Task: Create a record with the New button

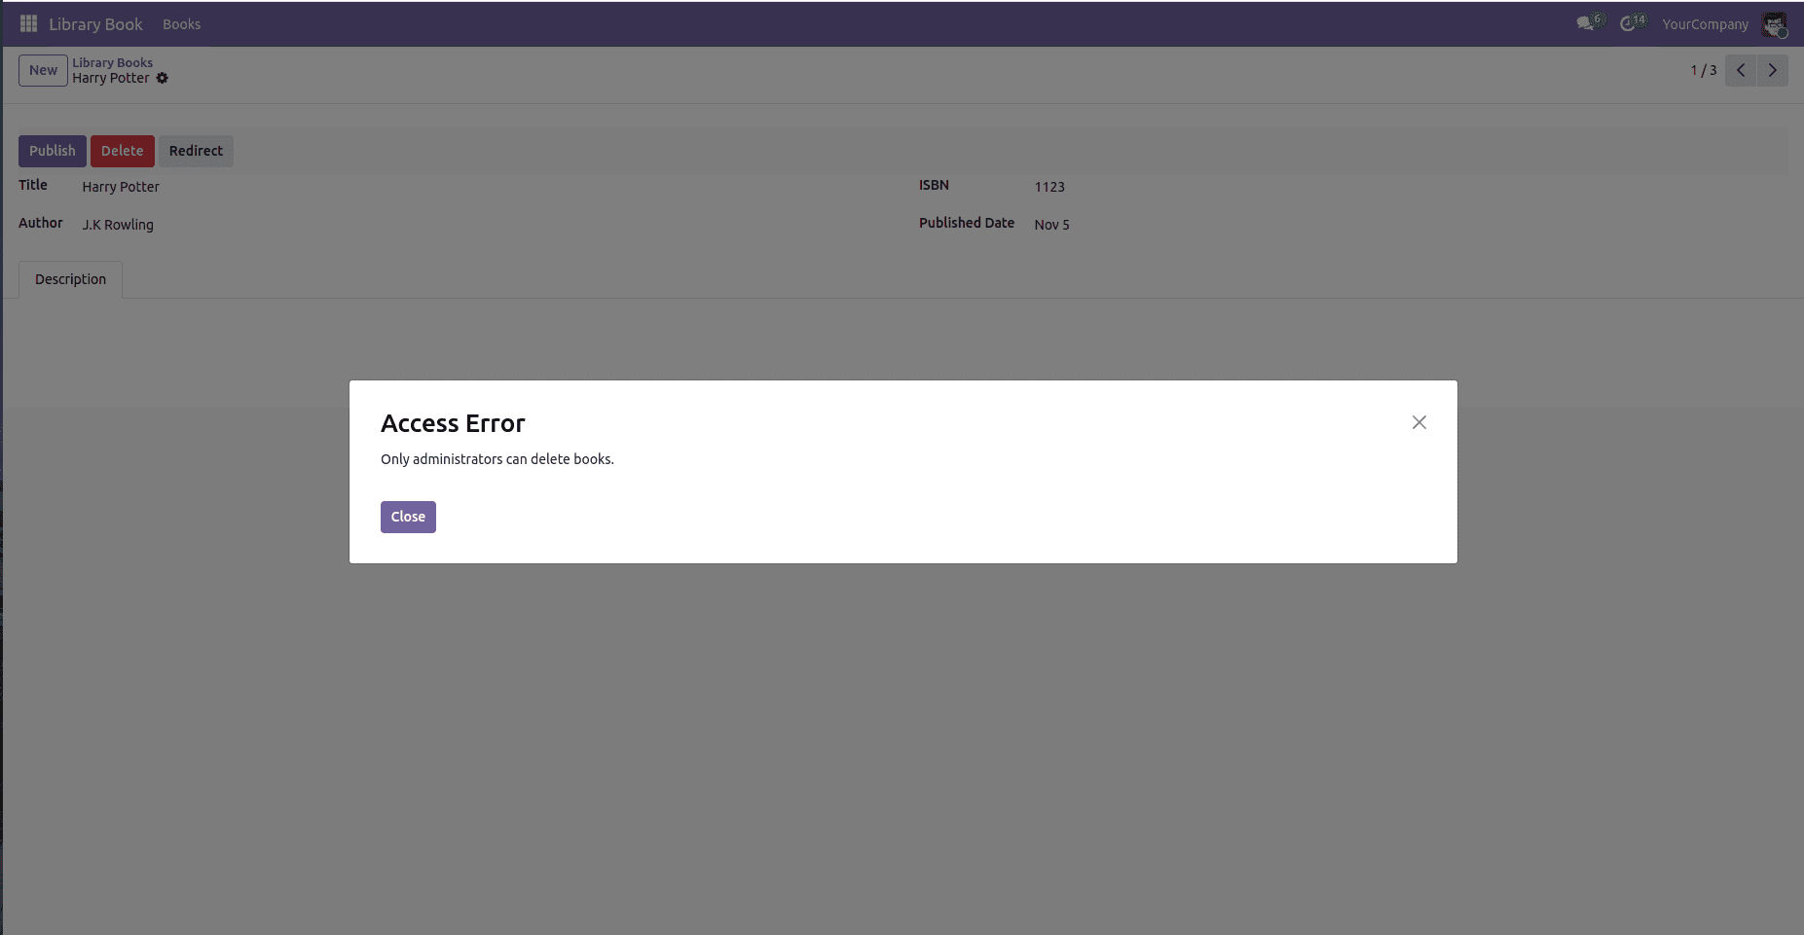Action: (x=42, y=70)
